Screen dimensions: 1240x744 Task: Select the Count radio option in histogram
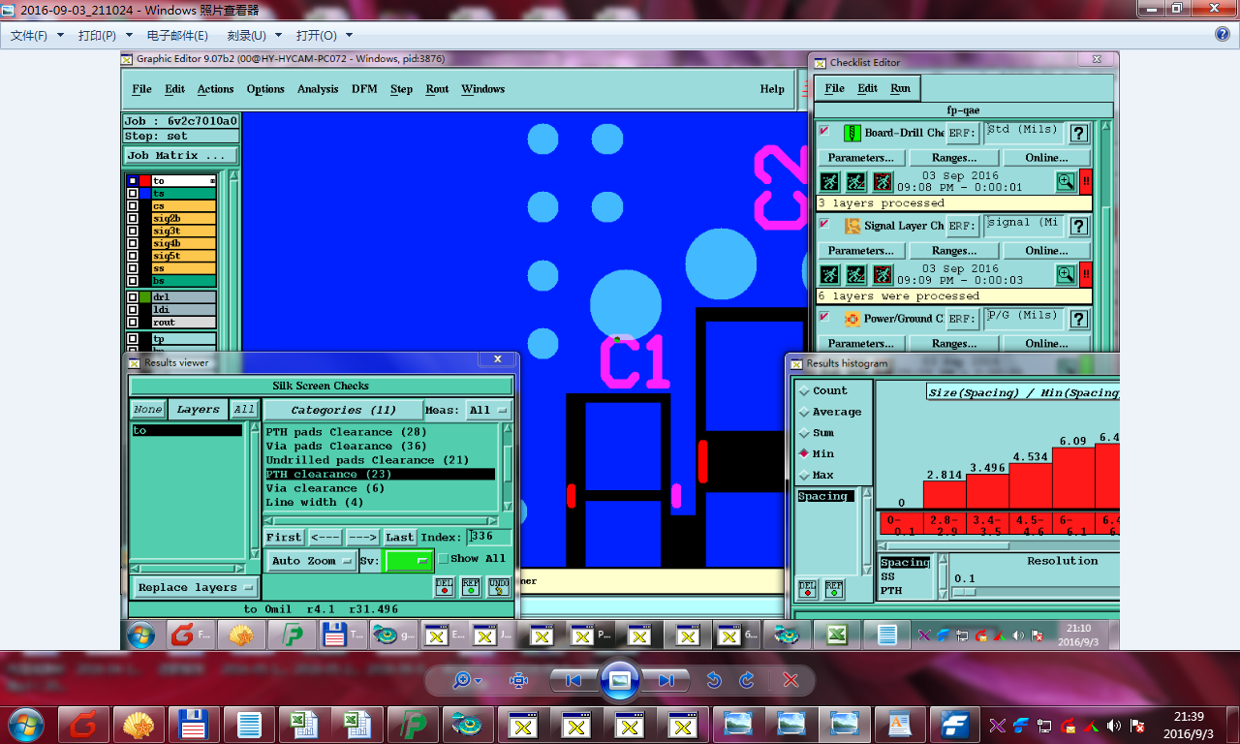pyautogui.click(x=804, y=391)
